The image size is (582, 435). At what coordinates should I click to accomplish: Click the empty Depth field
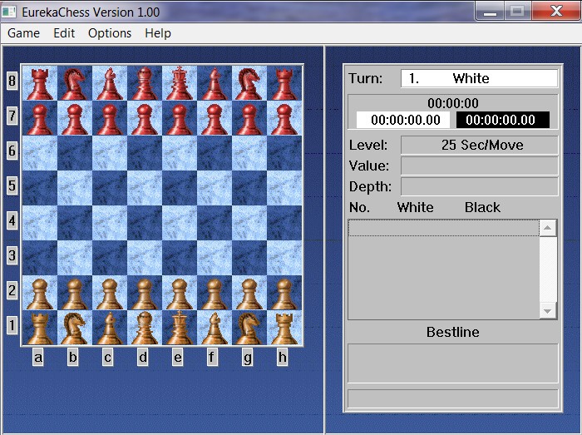(479, 186)
